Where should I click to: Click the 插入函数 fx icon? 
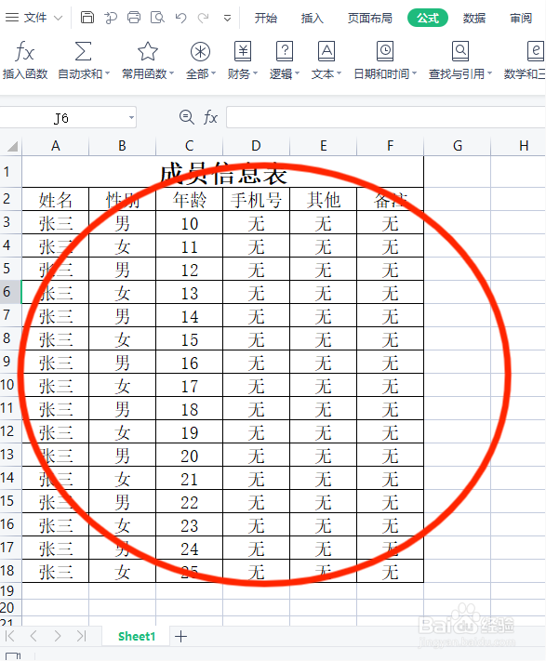24,52
